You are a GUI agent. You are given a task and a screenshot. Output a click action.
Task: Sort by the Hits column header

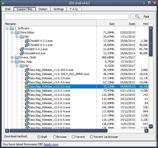click(x=142, y=24)
